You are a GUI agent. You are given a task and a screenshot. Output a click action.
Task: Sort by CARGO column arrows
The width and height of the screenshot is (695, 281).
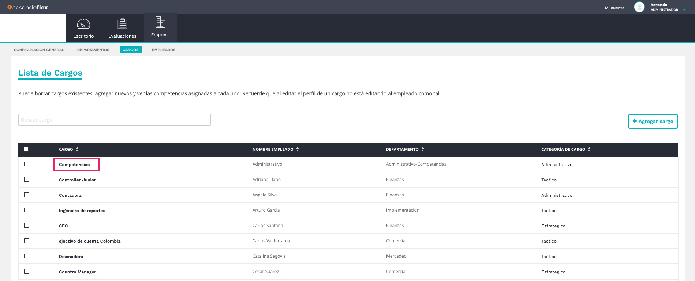coord(77,149)
